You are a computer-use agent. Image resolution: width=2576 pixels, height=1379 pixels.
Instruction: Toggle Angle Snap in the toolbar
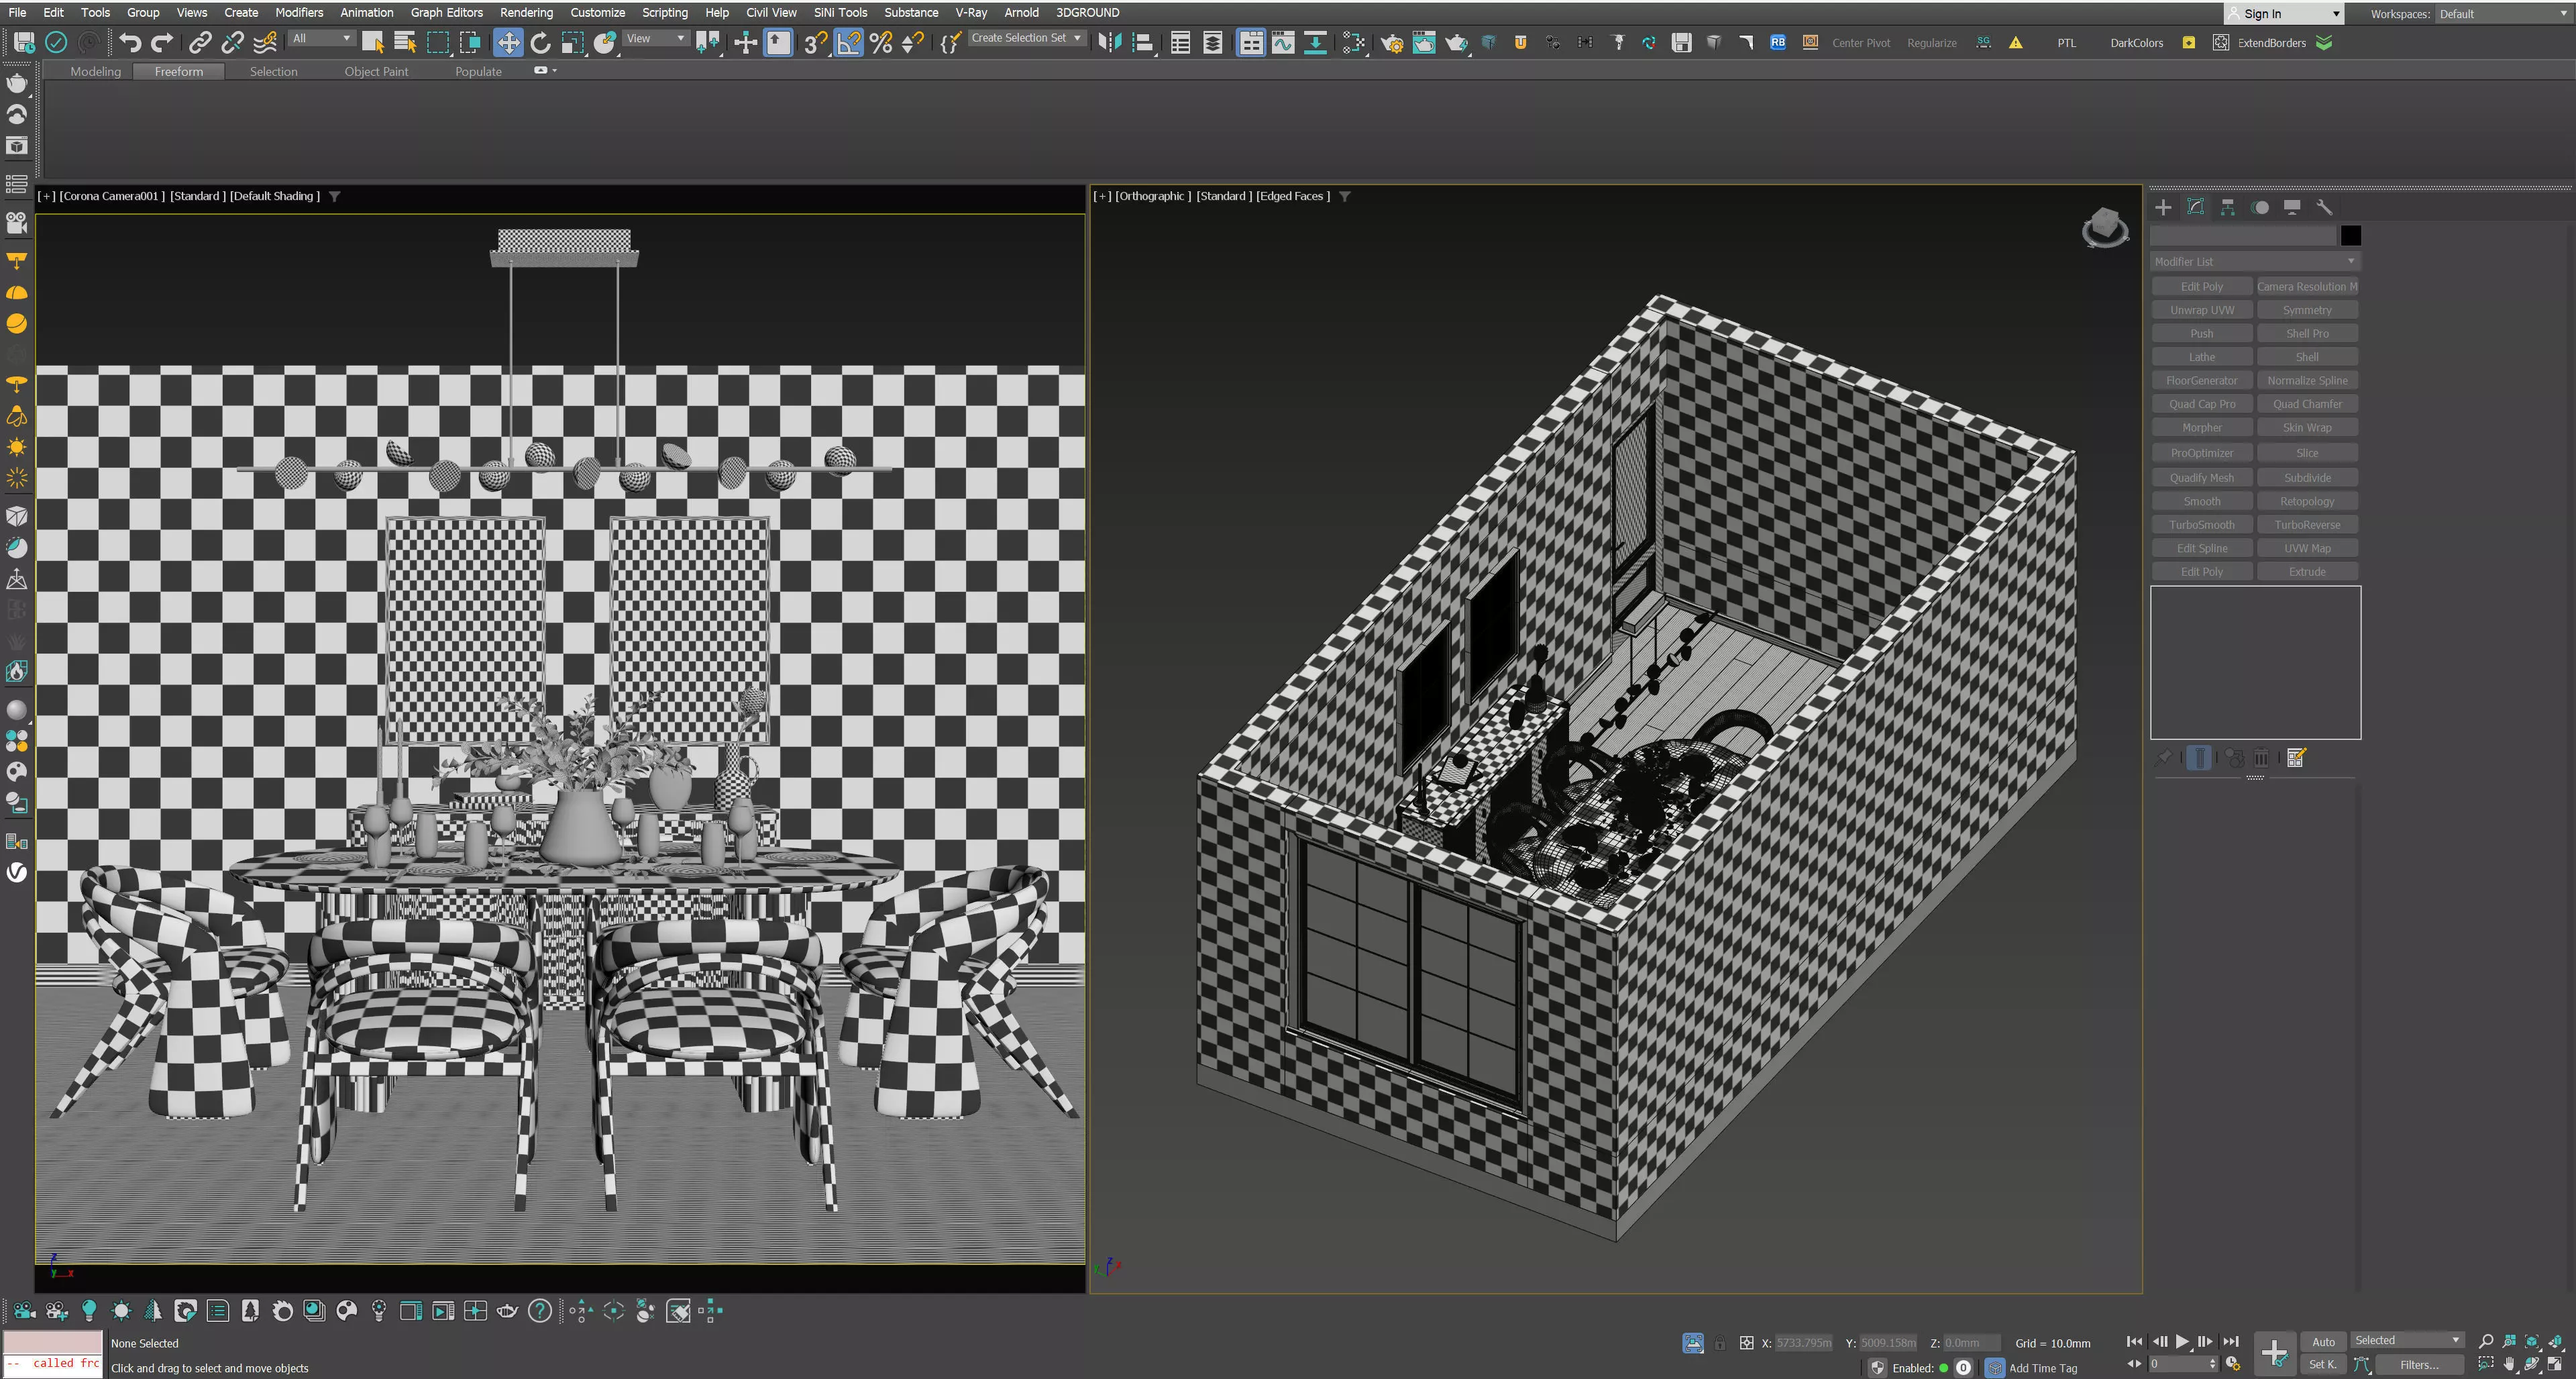point(848,42)
